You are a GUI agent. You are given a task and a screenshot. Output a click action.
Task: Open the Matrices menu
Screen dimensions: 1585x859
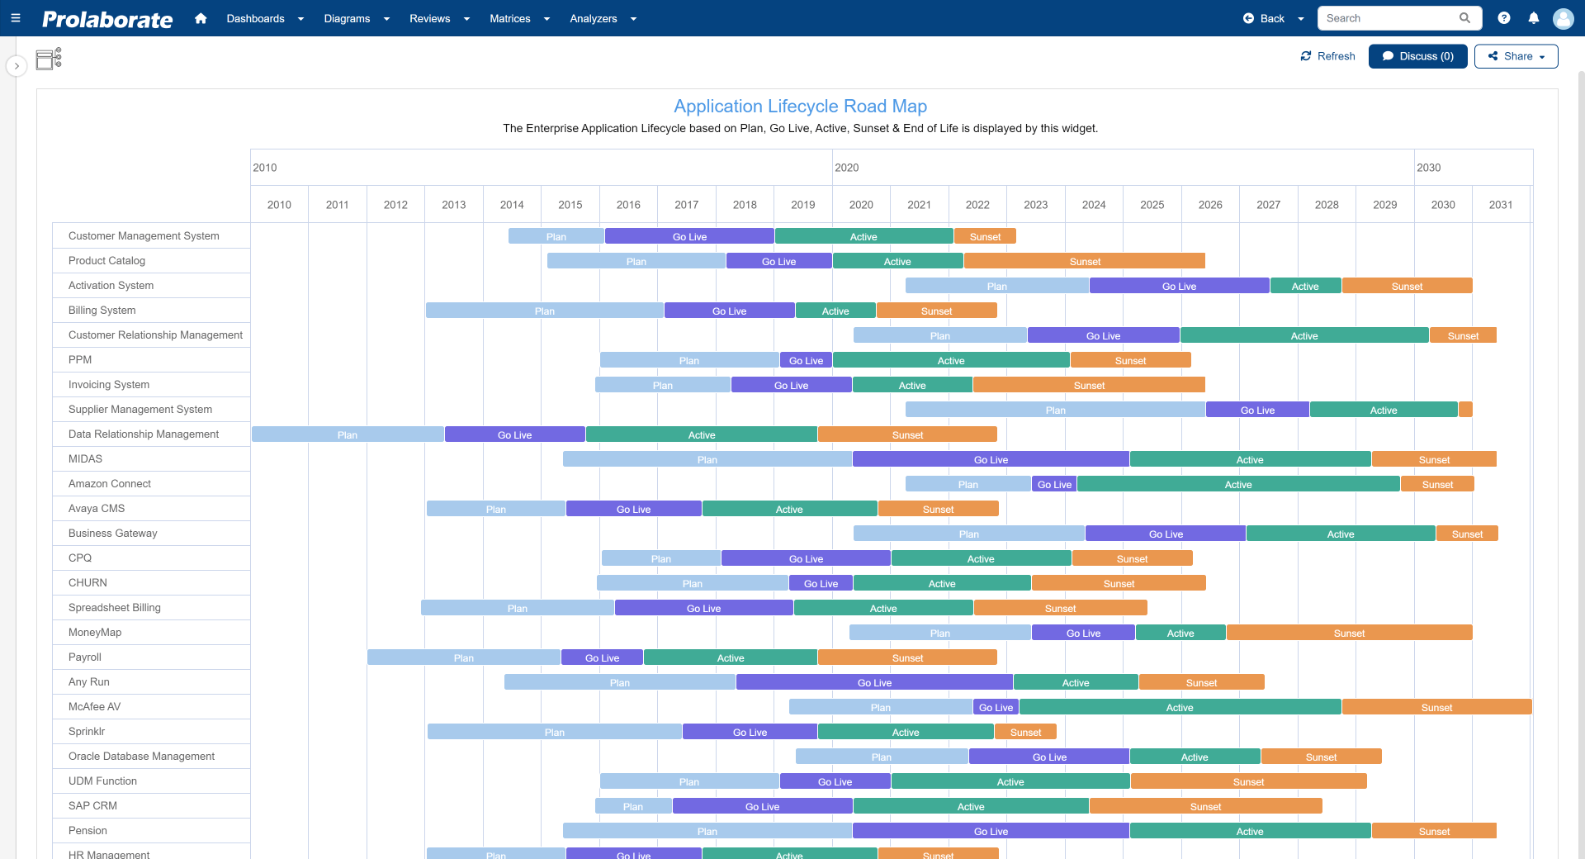tap(519, 18)
